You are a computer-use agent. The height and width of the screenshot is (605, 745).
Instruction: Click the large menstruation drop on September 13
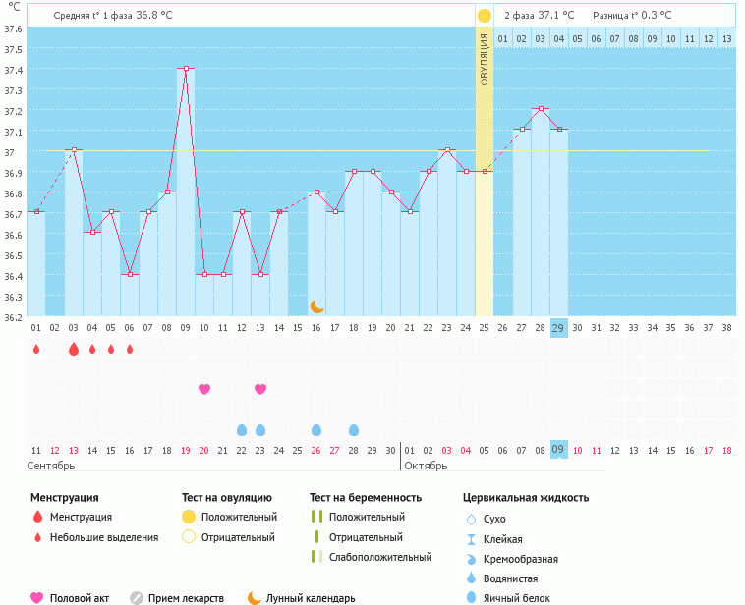[74, 349]
